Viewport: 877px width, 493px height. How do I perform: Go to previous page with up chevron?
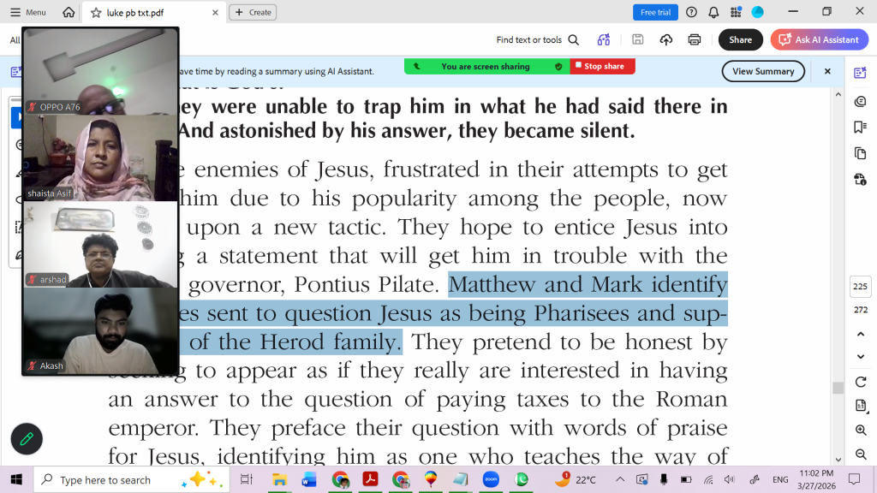pyautogui.click(x=860, y=333)
